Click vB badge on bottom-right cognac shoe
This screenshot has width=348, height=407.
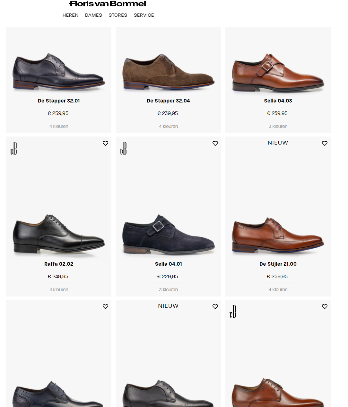[233, 312]
